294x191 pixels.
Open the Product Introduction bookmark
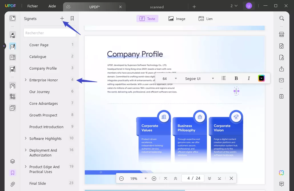46,127
